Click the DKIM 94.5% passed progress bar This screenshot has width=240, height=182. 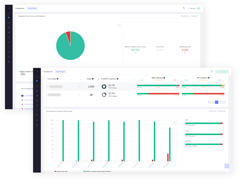[204, 134]
